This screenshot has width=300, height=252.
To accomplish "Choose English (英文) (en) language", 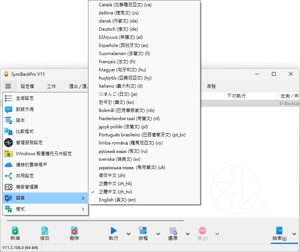I will 117,200.
